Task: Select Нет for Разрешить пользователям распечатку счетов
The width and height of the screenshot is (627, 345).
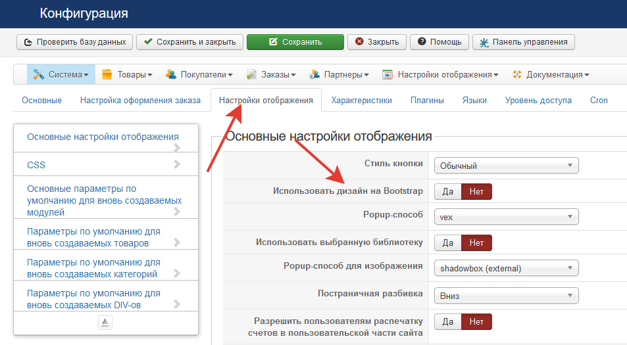Action: click(x=476, y=322)
